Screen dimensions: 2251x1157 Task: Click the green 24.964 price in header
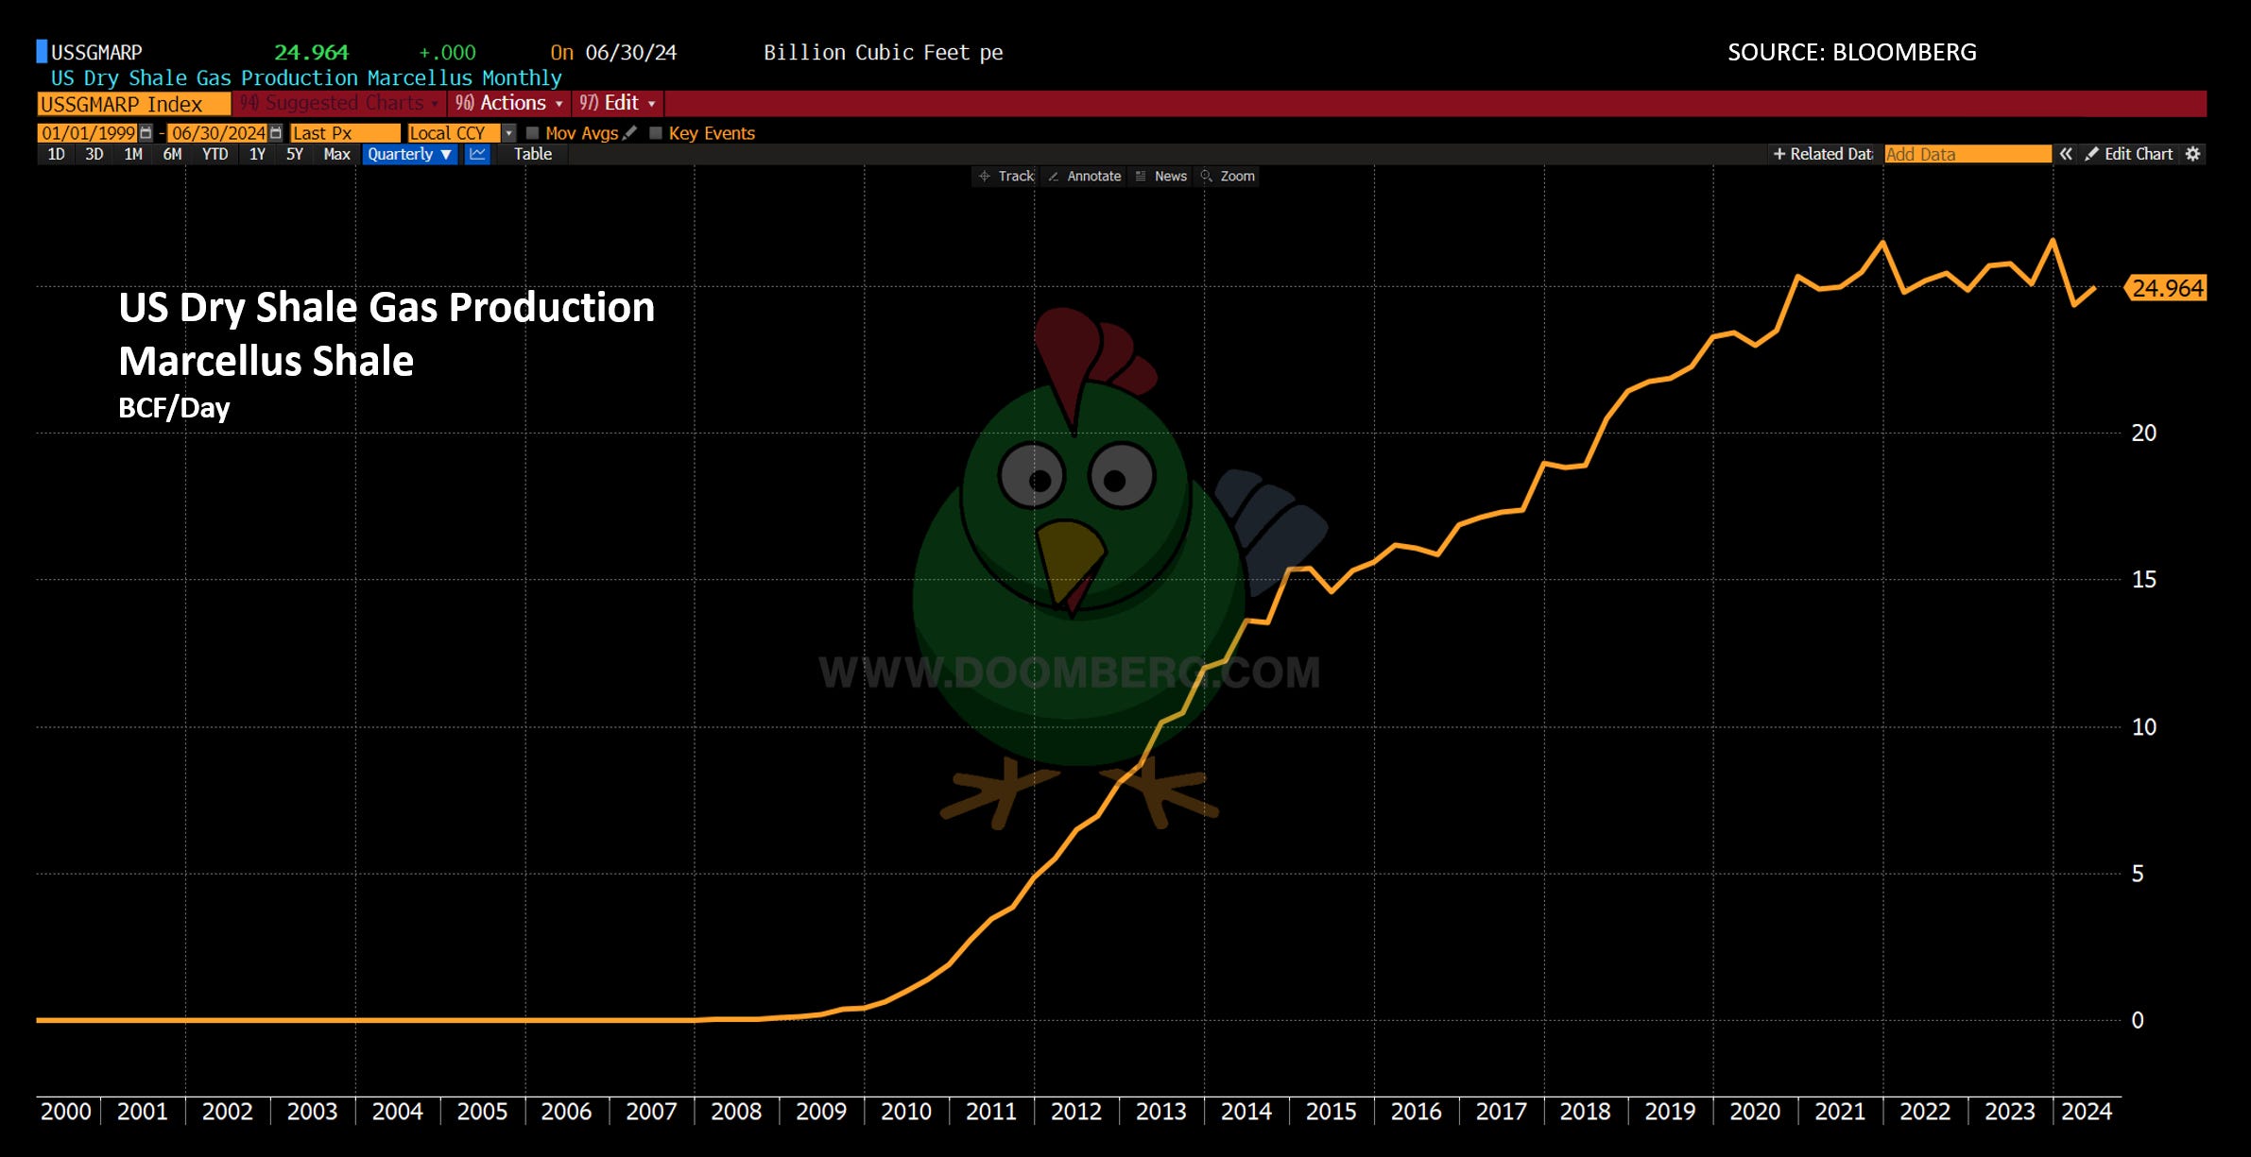coord(311,52)
